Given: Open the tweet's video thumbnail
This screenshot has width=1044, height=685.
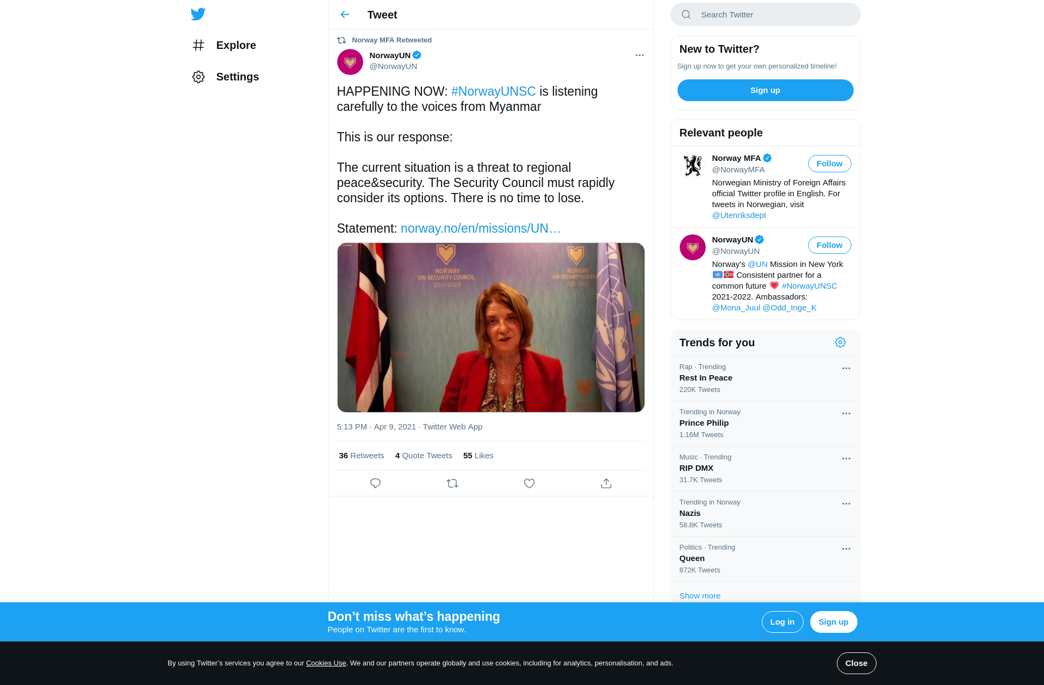Looking at the screenshot, I should pyautogui.click(x=490, y=327).
